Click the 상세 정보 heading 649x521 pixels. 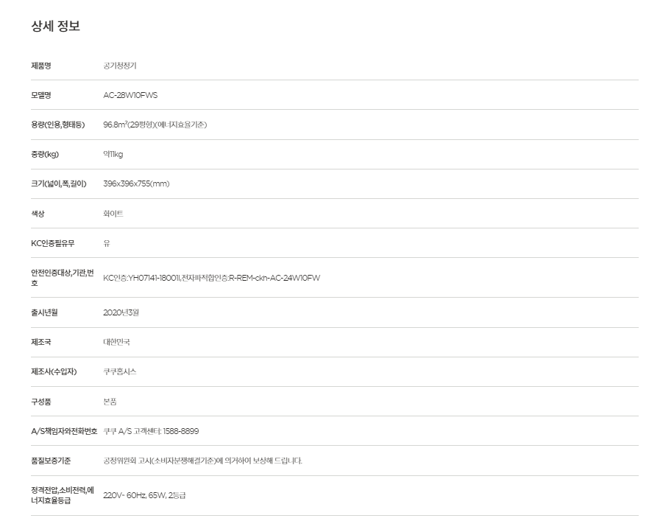point(55,26)
